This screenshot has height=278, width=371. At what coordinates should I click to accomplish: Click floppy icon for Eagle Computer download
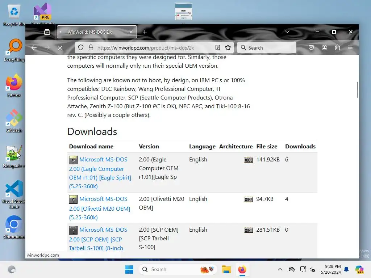point(73,160)
